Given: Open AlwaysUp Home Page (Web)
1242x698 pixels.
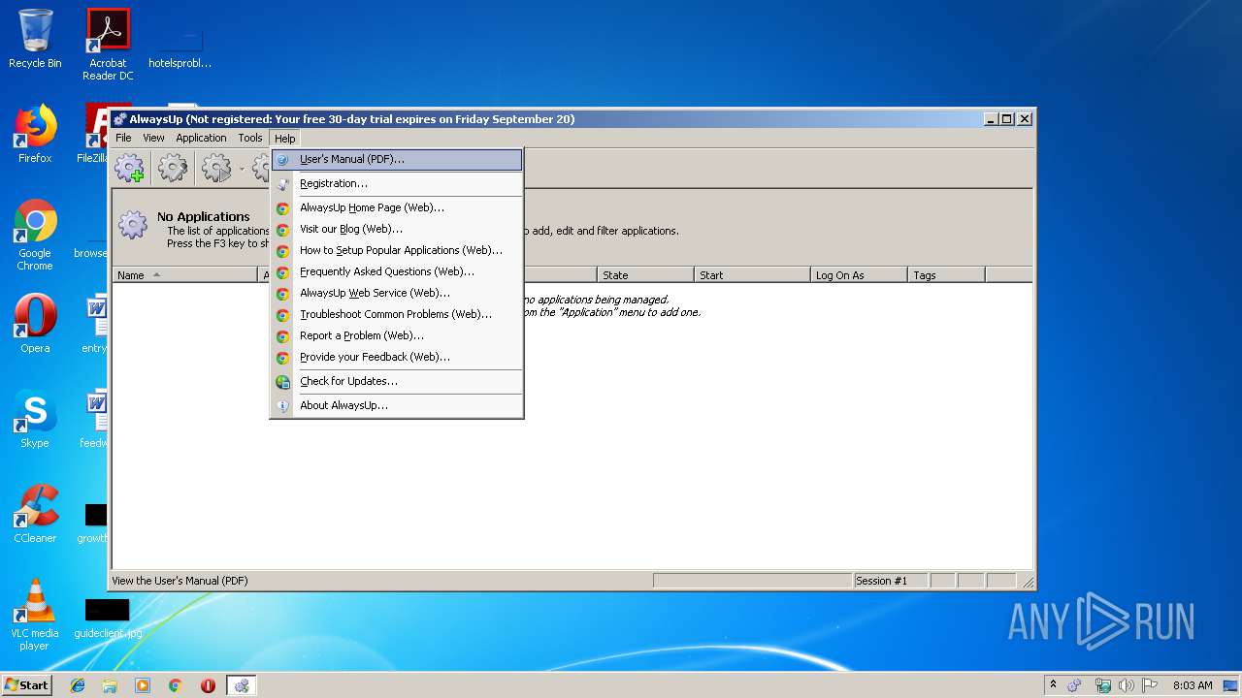Looking at the screenshot, I should (x=397, y=207).
